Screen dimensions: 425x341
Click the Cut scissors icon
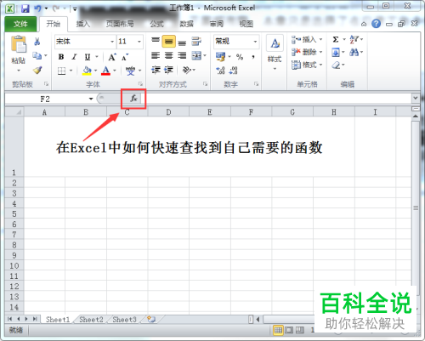pyautogui.click(x=37, y=42)
